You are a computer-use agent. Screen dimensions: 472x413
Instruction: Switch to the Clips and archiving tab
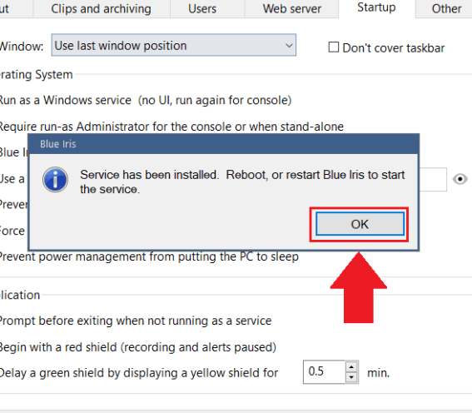click(102, 8)
